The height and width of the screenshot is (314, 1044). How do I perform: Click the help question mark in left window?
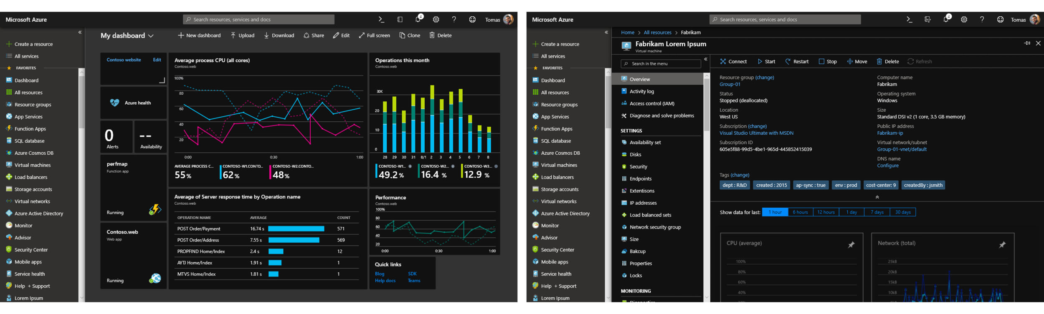[x=454, y=19]
